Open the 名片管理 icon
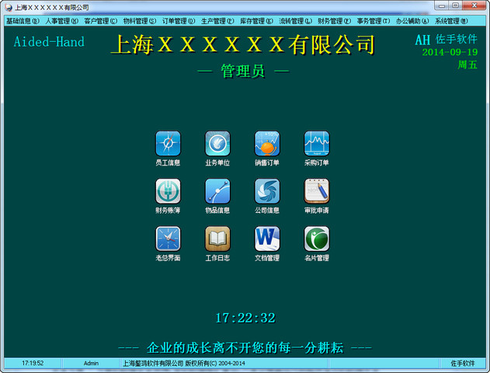This screenshot has height=373, width=490. click(317, 239)
